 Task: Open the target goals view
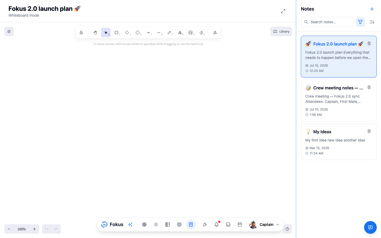(179, 225)
